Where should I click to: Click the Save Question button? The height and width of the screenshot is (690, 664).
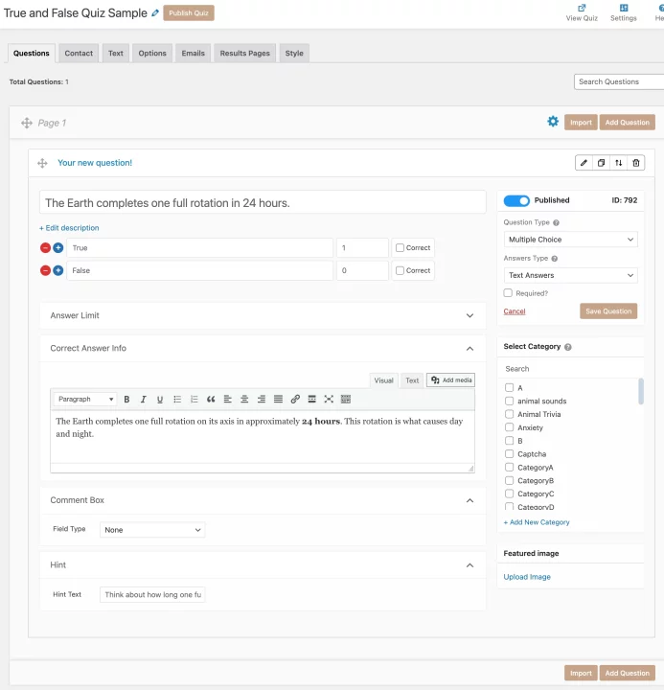tap(607, 310)
